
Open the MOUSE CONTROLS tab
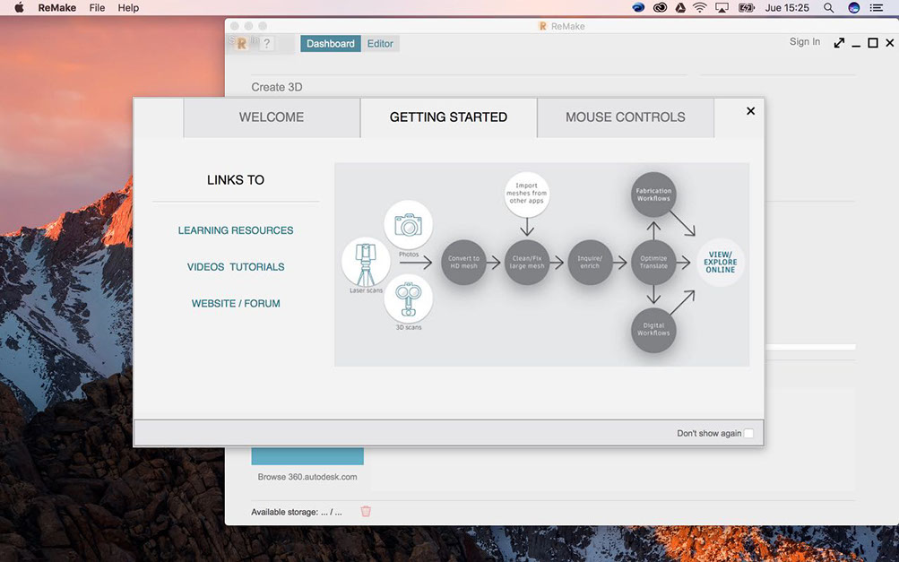pos(626,117)
